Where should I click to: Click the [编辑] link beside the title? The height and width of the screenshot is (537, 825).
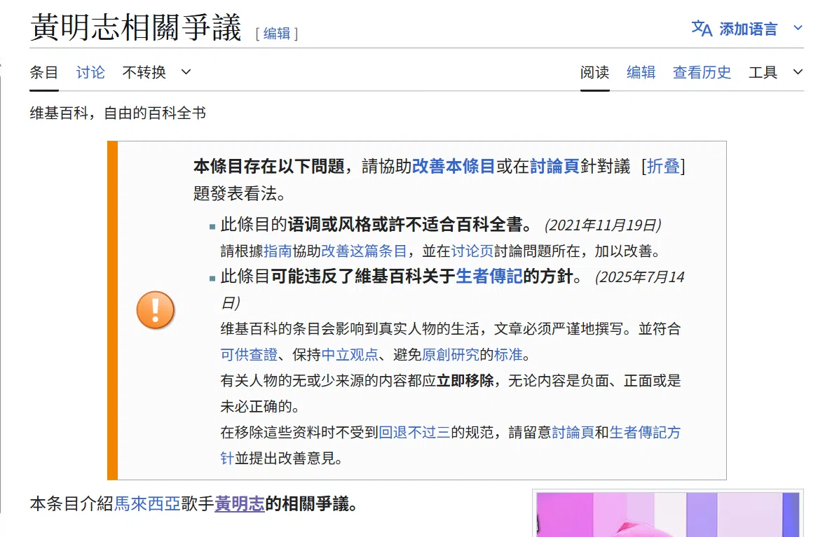coord(276,34)
